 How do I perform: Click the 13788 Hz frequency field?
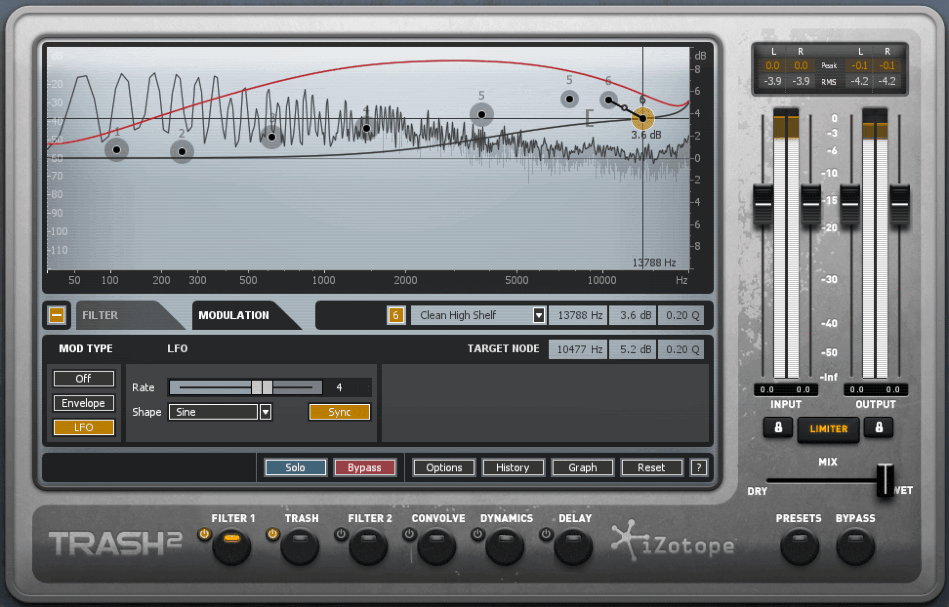pyautogui.click(x=578, y=315)
